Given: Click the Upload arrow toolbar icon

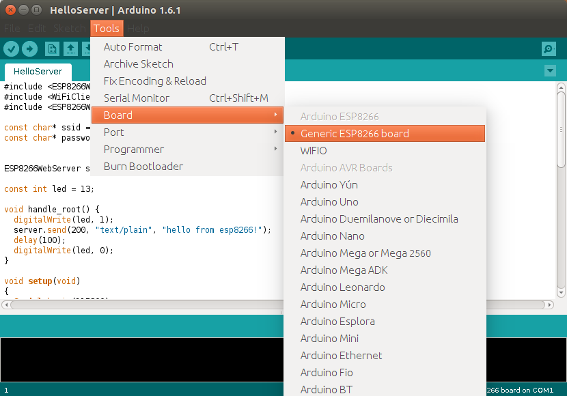Looking at the screenshot, I should coord(29,48).
